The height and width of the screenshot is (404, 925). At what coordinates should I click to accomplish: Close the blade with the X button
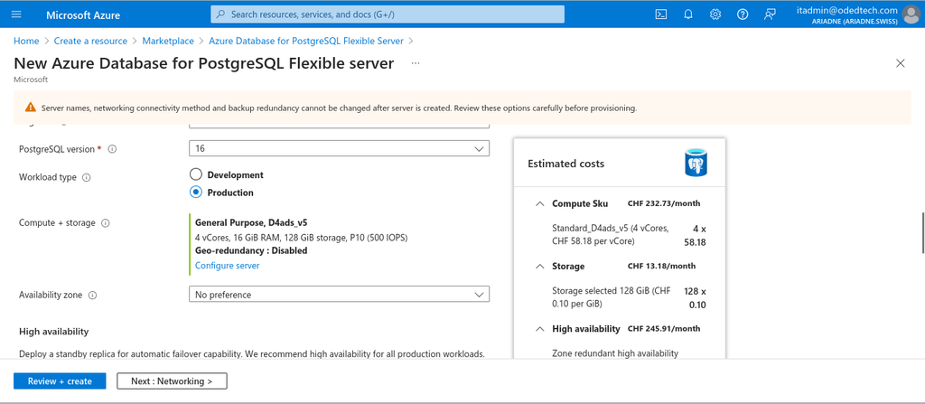point(901,63)
